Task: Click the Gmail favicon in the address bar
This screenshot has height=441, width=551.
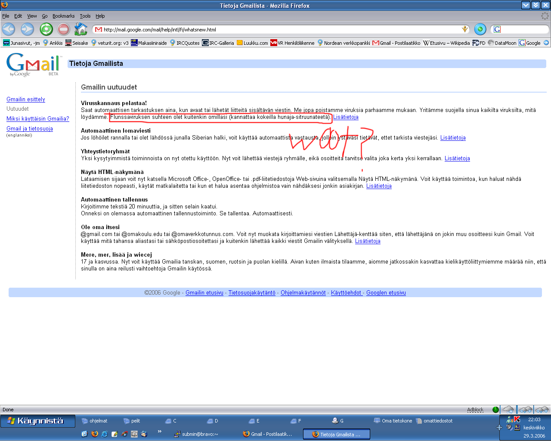Action: pos(99,30)
